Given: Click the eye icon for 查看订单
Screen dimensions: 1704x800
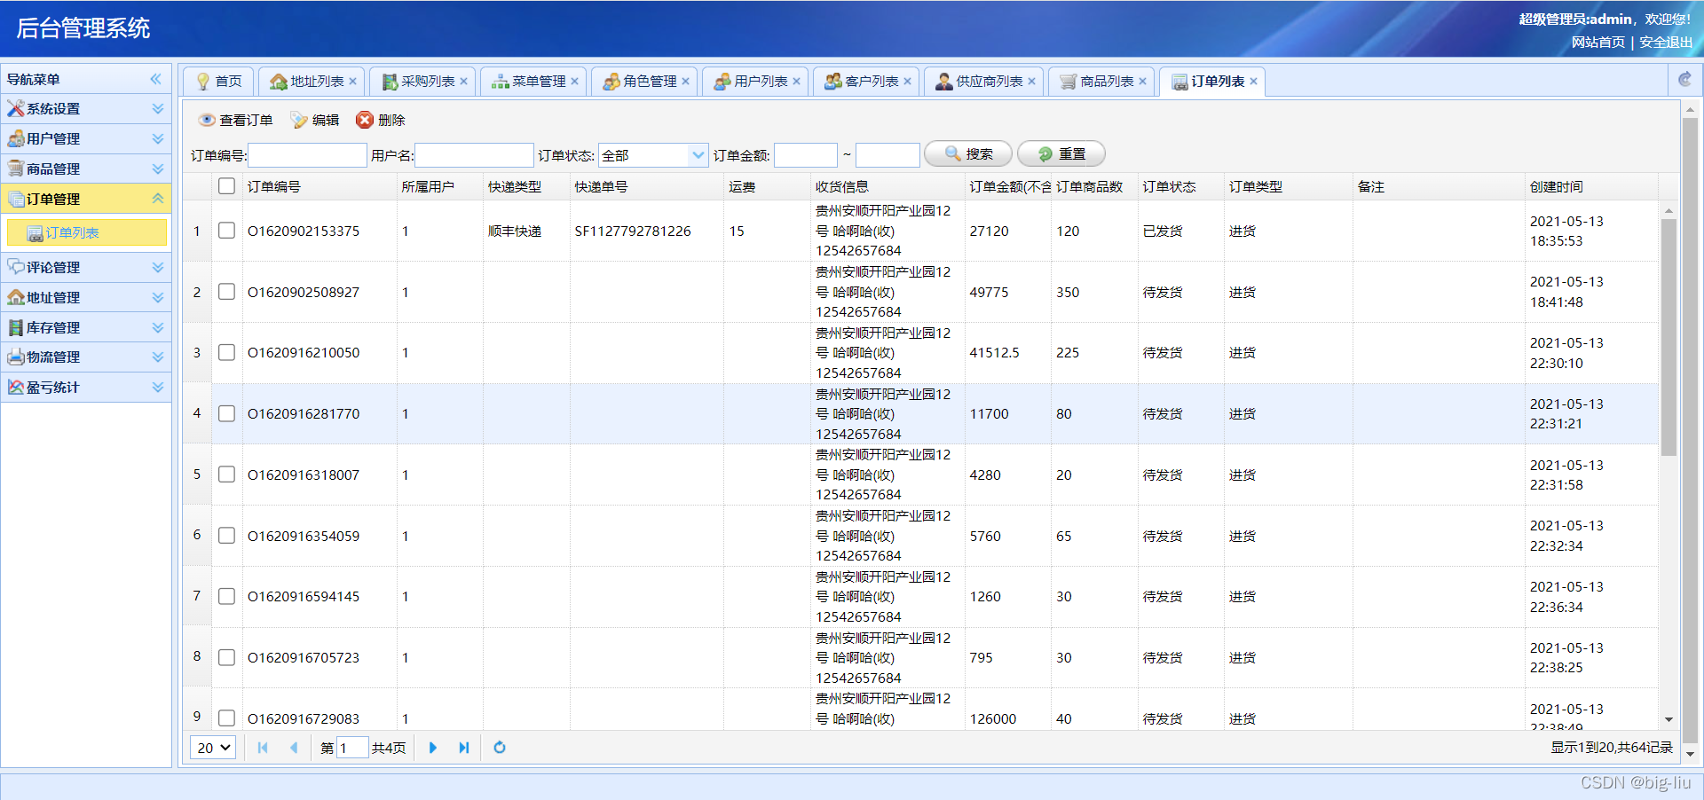Looking at the screenshot, I should 207,120.
